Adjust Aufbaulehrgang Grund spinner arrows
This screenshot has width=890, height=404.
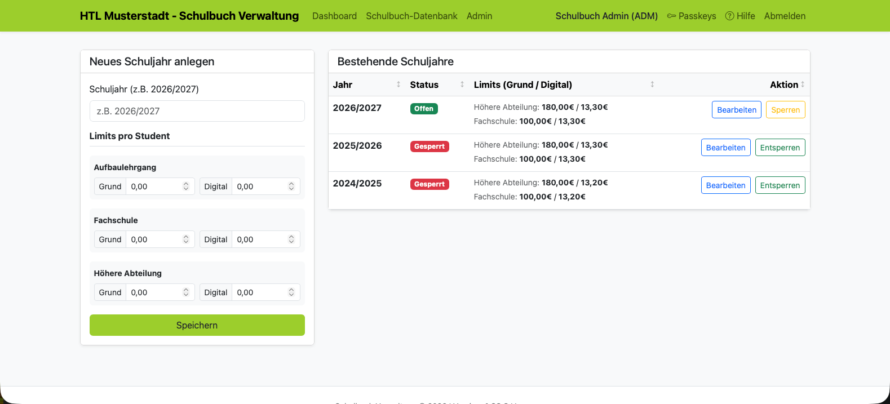click(186, 187)
